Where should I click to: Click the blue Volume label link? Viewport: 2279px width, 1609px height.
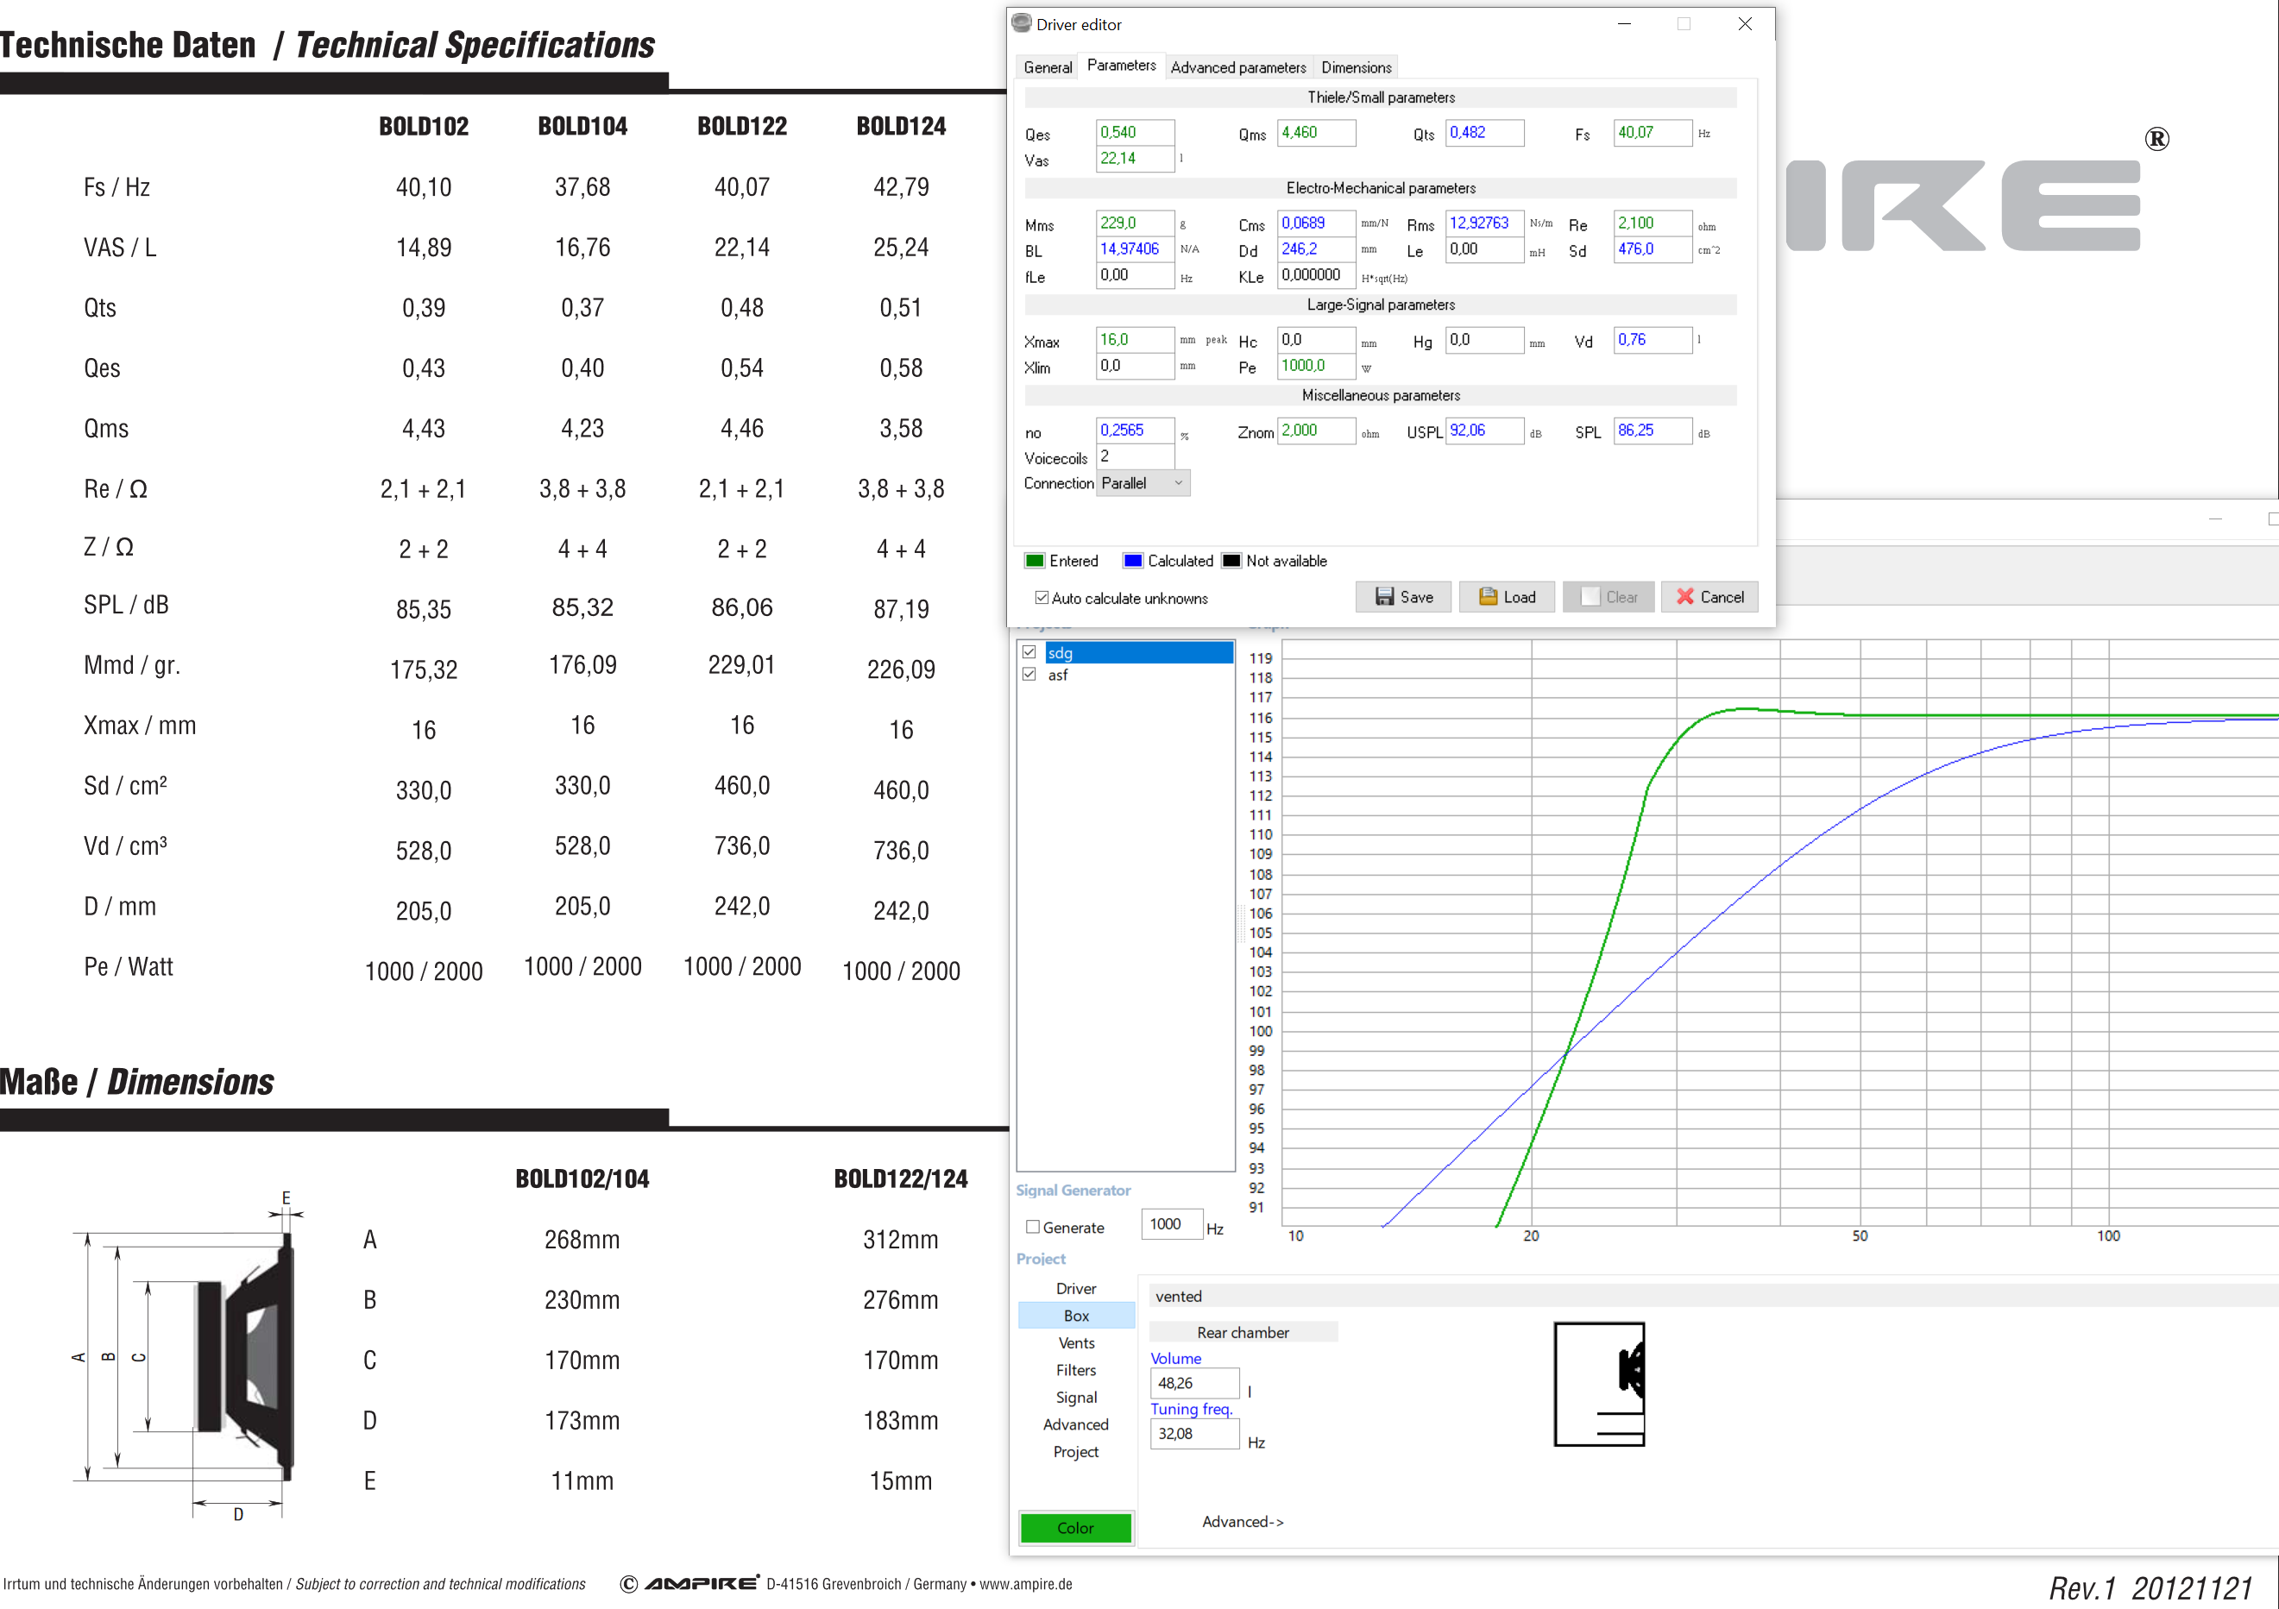(1175, 1358)
